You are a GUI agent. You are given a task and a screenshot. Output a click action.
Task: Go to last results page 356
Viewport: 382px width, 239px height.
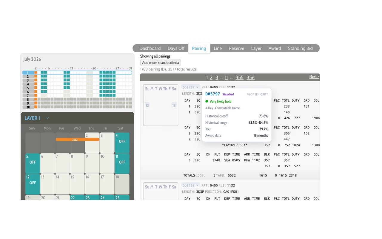[x=251, y=77]
